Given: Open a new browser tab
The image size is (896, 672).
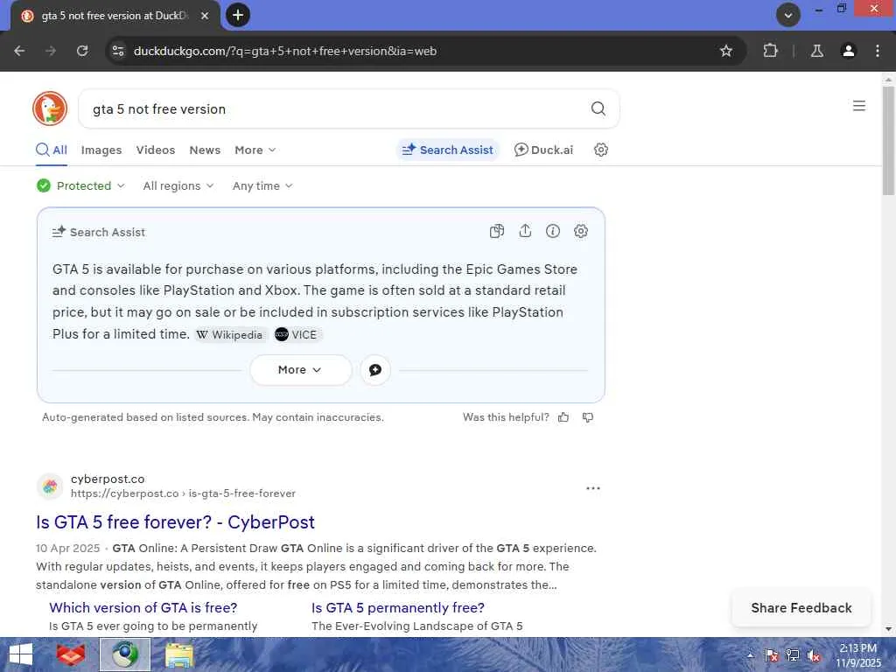Looking at the screenshot, I should tap(238, 15).
